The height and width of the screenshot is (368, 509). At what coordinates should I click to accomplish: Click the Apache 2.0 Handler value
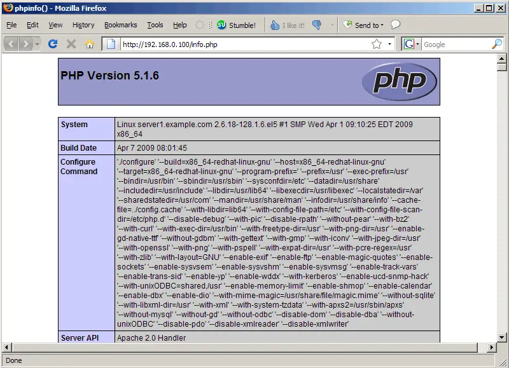pos(151,338)
